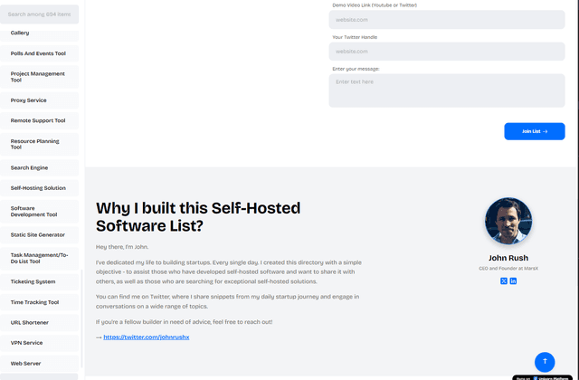Click the message text area
Screen dimensions: 579x380
point(449,90)
